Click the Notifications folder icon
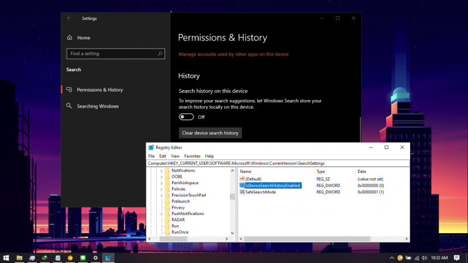This screenshot has height=263, width=468. [167, 171]
